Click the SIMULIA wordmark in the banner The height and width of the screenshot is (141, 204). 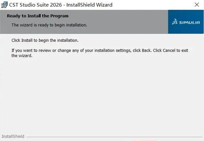click(189, 23)
